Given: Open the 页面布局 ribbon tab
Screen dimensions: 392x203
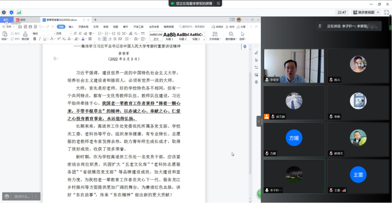Looking at the screenshot, I should point(83,27).
